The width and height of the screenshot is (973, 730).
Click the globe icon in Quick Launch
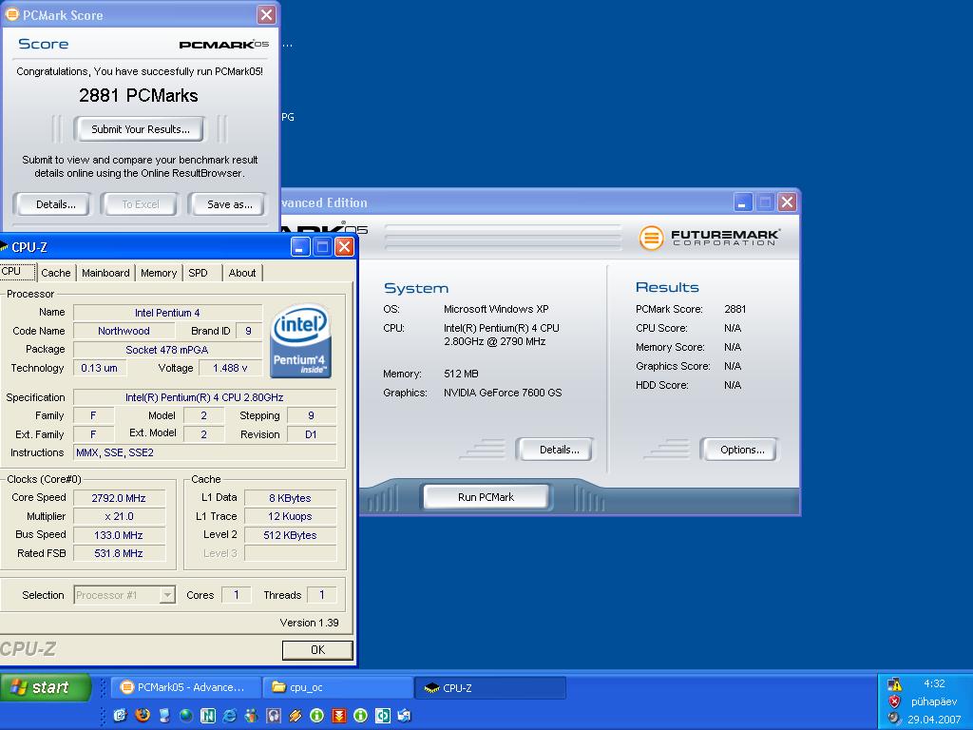[x=185, y=715]
